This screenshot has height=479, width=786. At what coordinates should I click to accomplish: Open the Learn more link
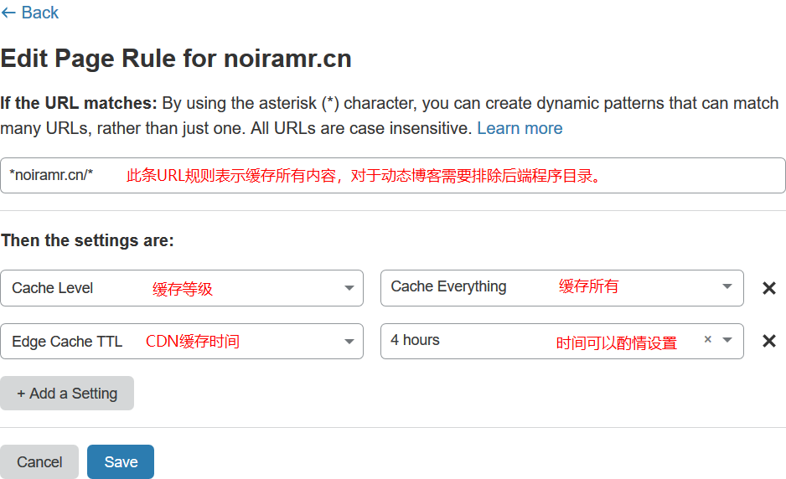[x=520, y=128]
